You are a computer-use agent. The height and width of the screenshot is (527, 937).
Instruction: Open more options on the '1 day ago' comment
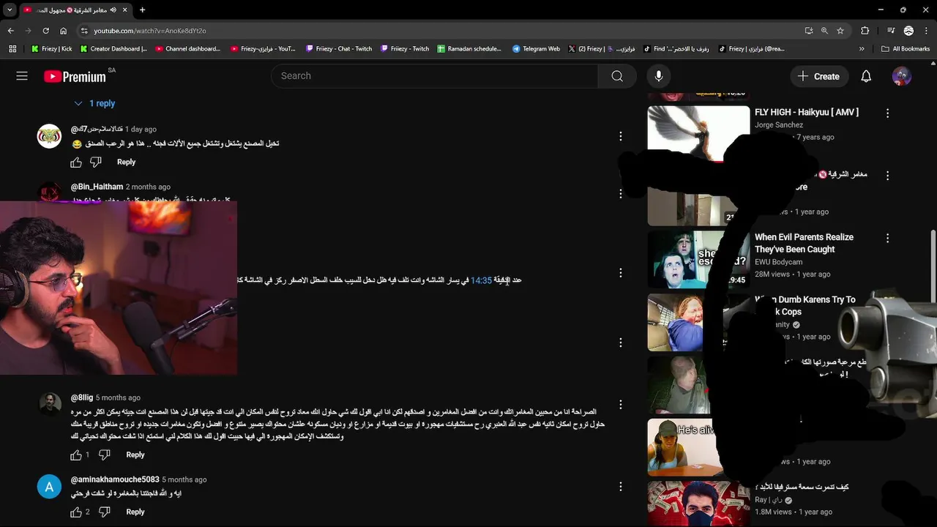(621, 136)
